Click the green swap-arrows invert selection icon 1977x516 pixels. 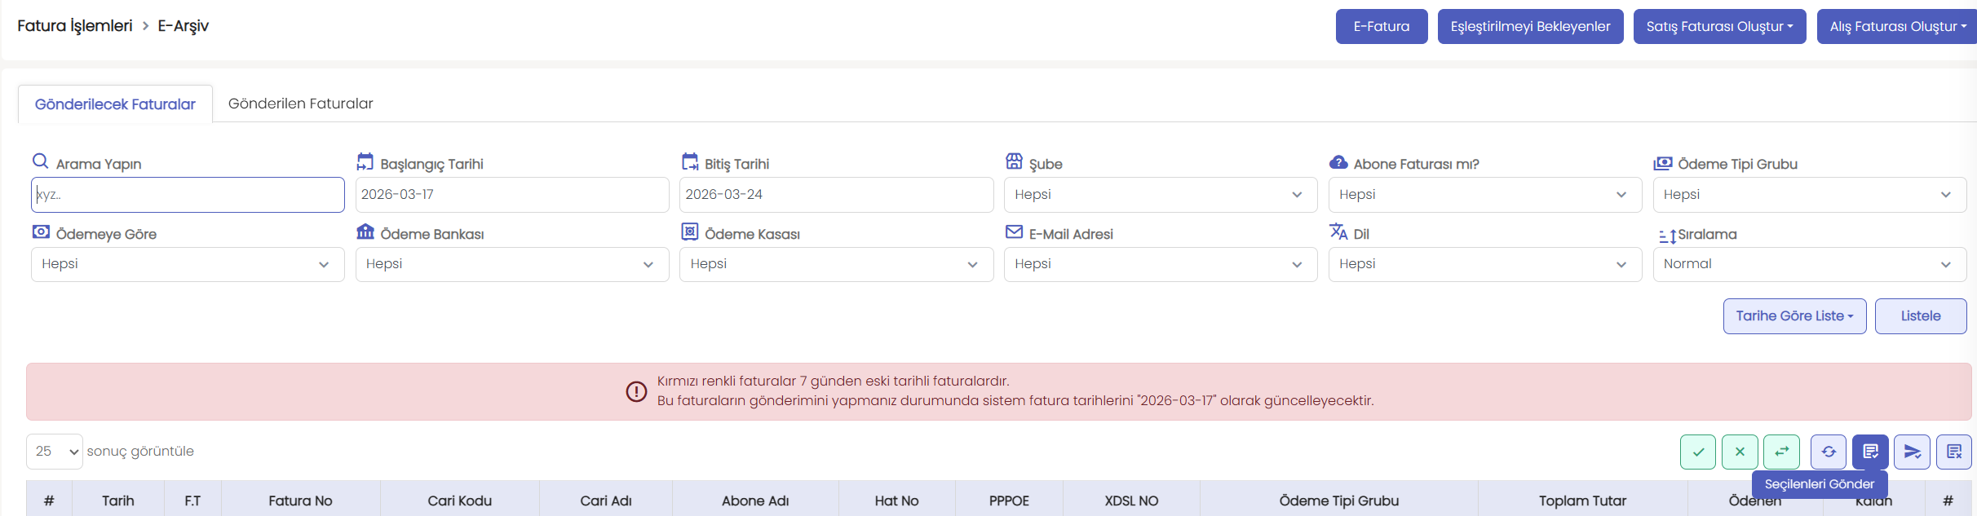(x=1781, y=452)
